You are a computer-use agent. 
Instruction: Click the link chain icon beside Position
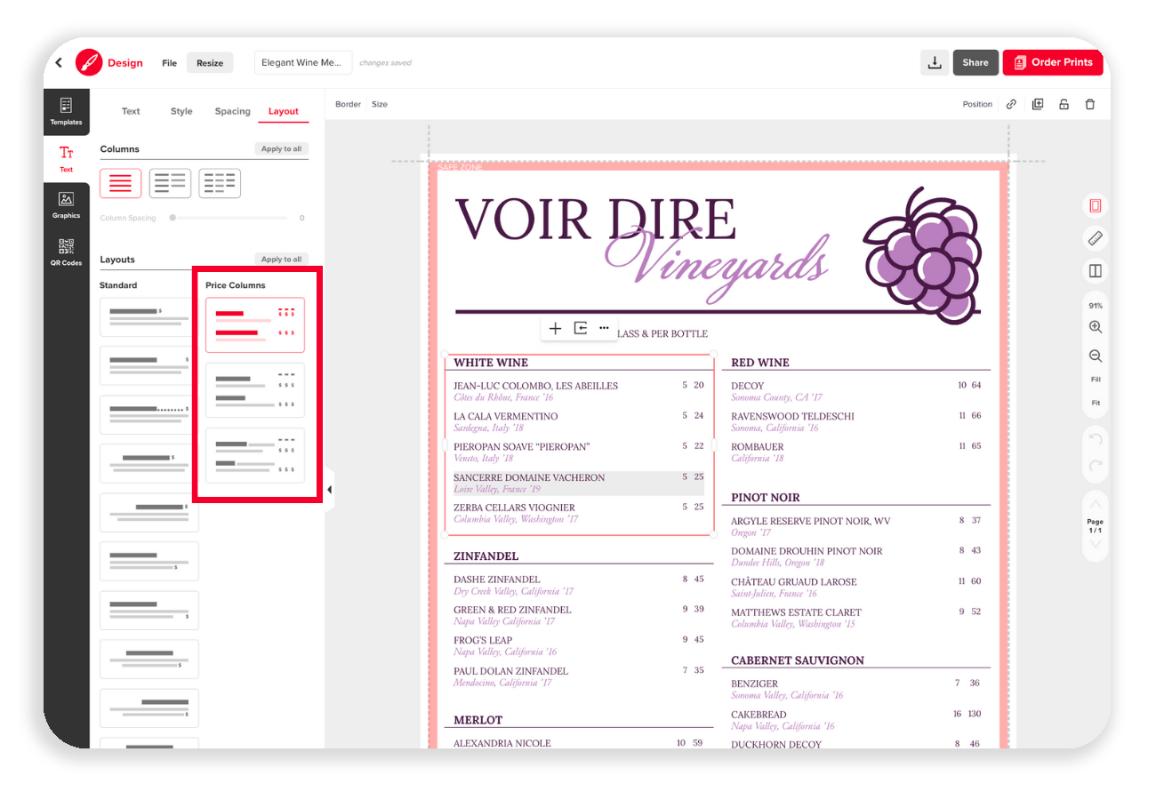click(x=1011, y=104)
